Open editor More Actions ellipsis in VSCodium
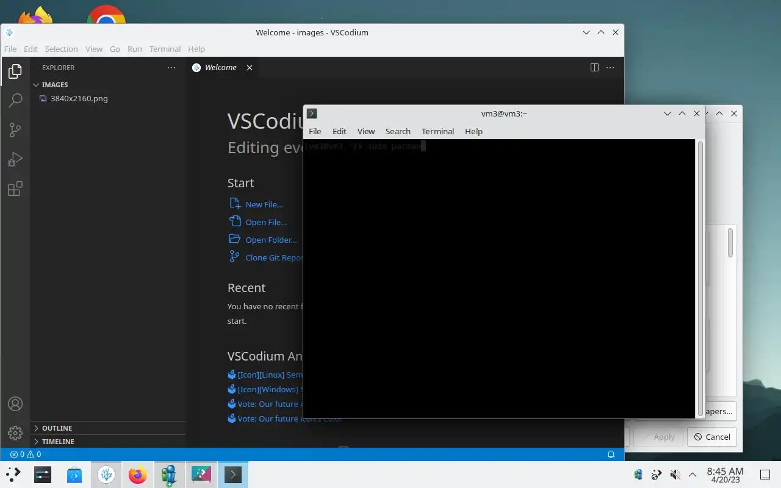The width and height of the screenshot is (781, 488). pyautogui.click(x=610, y=68)
